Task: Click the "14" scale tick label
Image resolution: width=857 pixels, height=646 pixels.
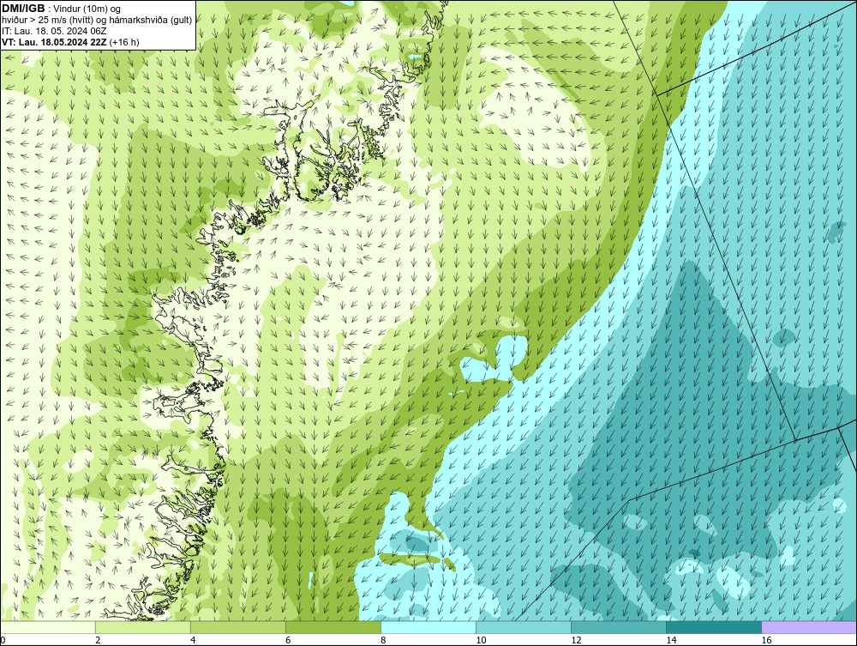Action: (671, 640)
